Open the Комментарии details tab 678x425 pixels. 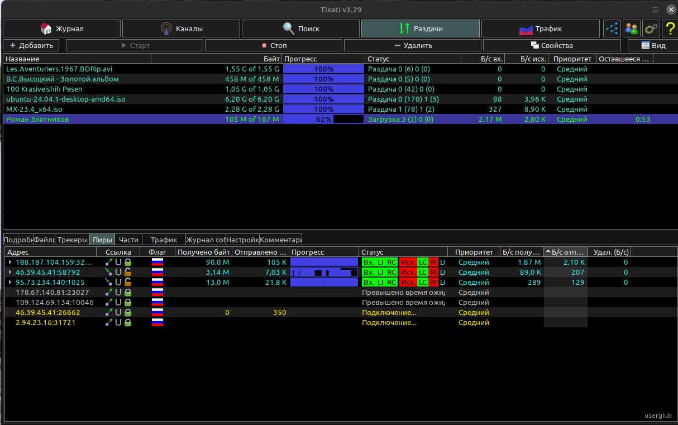coord(281,240)
